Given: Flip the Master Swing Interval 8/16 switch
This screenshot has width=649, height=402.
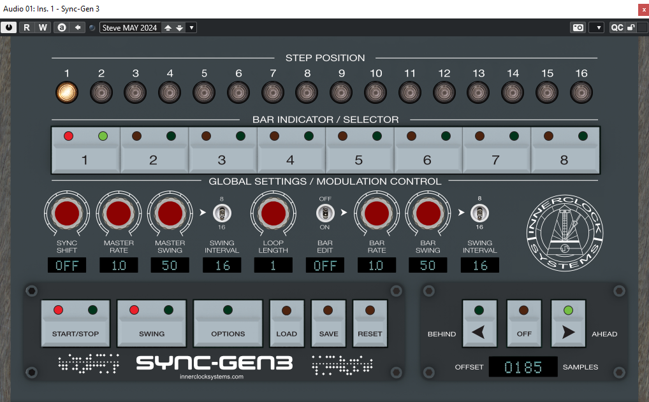Looking at the screenshot, I should click(x=221, y=213).
